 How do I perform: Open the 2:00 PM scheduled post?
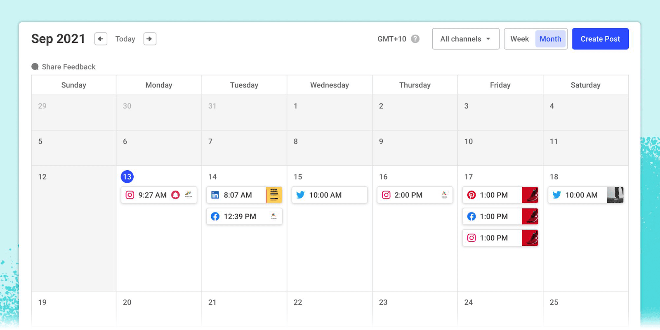pyautogui.click(x=415, y=195)
